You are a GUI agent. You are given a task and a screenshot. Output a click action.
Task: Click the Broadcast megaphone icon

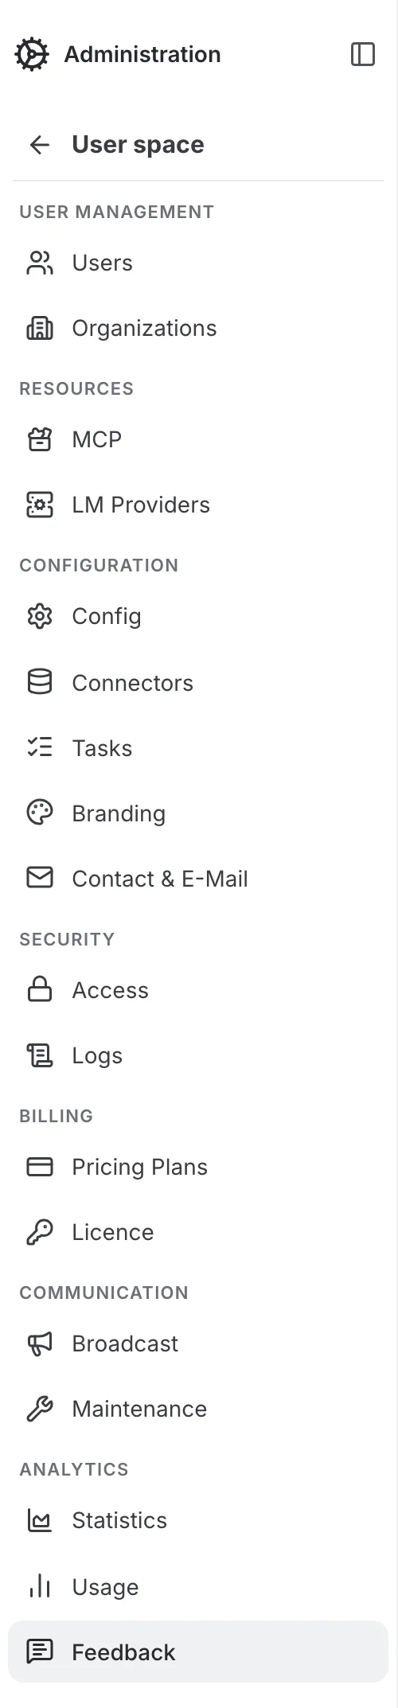coord(40,1343)
